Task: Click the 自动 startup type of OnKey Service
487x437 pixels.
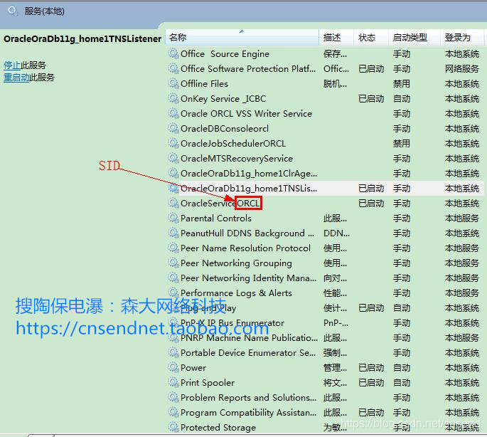Action: click(x=401, y=98)
